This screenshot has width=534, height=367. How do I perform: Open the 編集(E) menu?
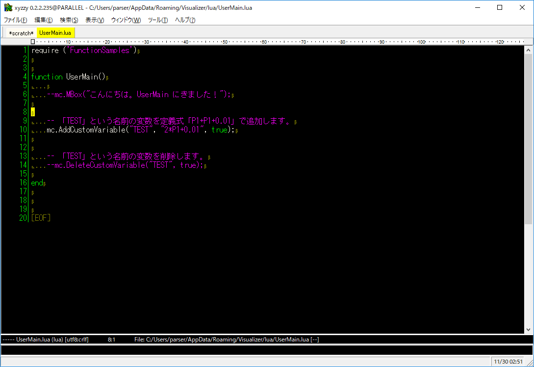click(43, 20)
